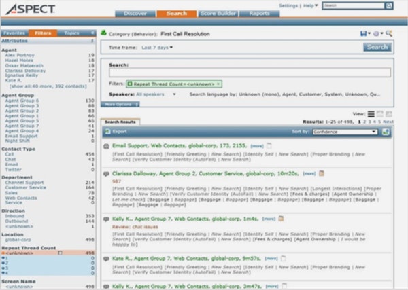This screenshot has width=408, height=290.
Task: Open the Topics tab in sidebar
Action: click(71, 33)
